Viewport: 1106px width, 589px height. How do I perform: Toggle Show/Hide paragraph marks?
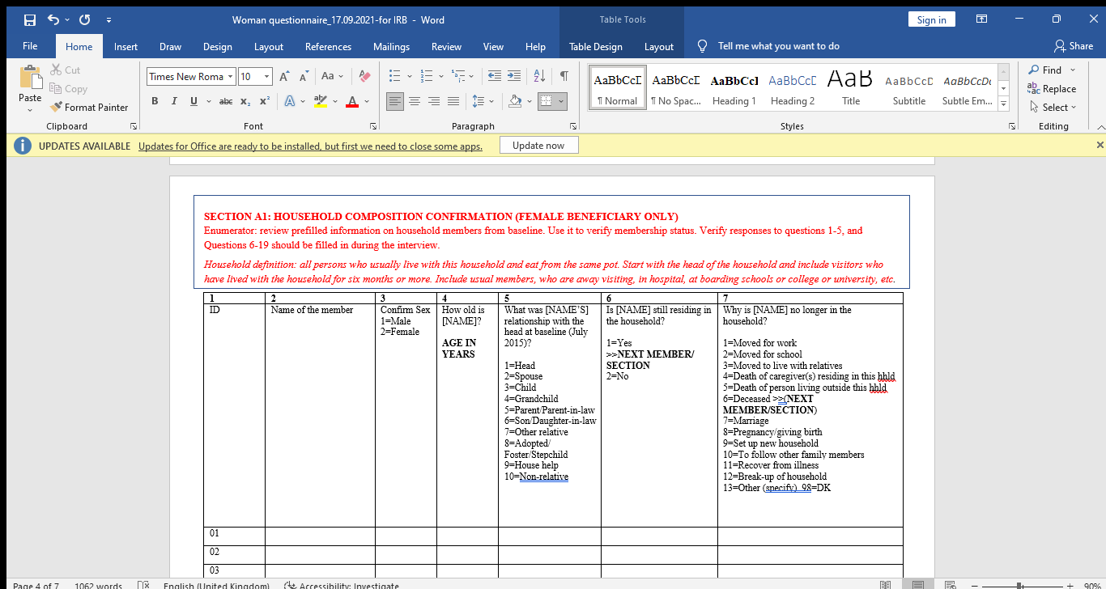click(564, 77)
